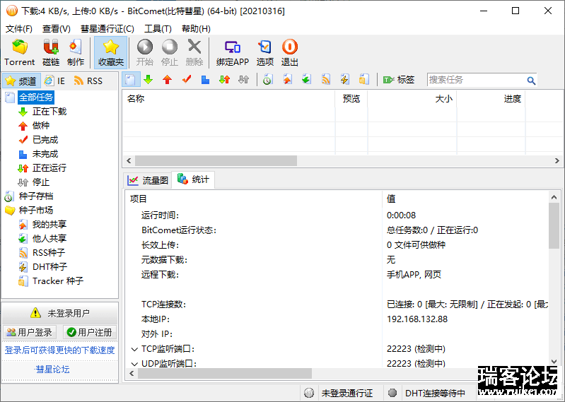Open 他人共享 in the sidebar
565x402 pixels.
coord(49,239)
